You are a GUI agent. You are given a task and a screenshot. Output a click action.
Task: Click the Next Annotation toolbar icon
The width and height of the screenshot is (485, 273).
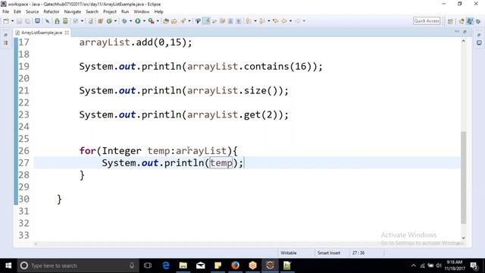pyautogui.click(x=249, y=21)
